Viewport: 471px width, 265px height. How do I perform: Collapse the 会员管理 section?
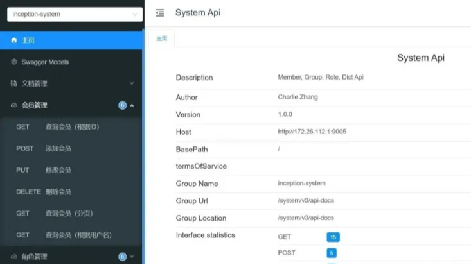[x=71, y=105]
